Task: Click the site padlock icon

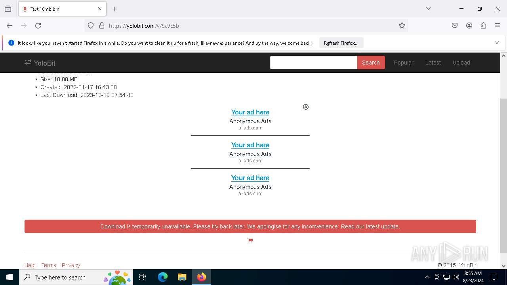Action: click(102, 26)
